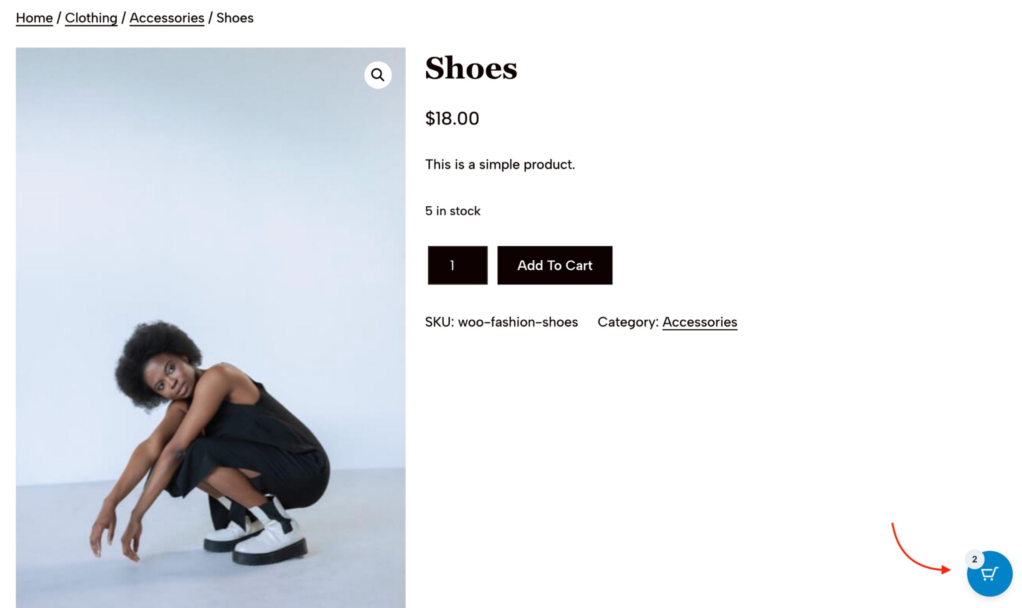Click the $18.00 price text
Viewport: 1022px width, 608px height.
click(x=452, y=118)
